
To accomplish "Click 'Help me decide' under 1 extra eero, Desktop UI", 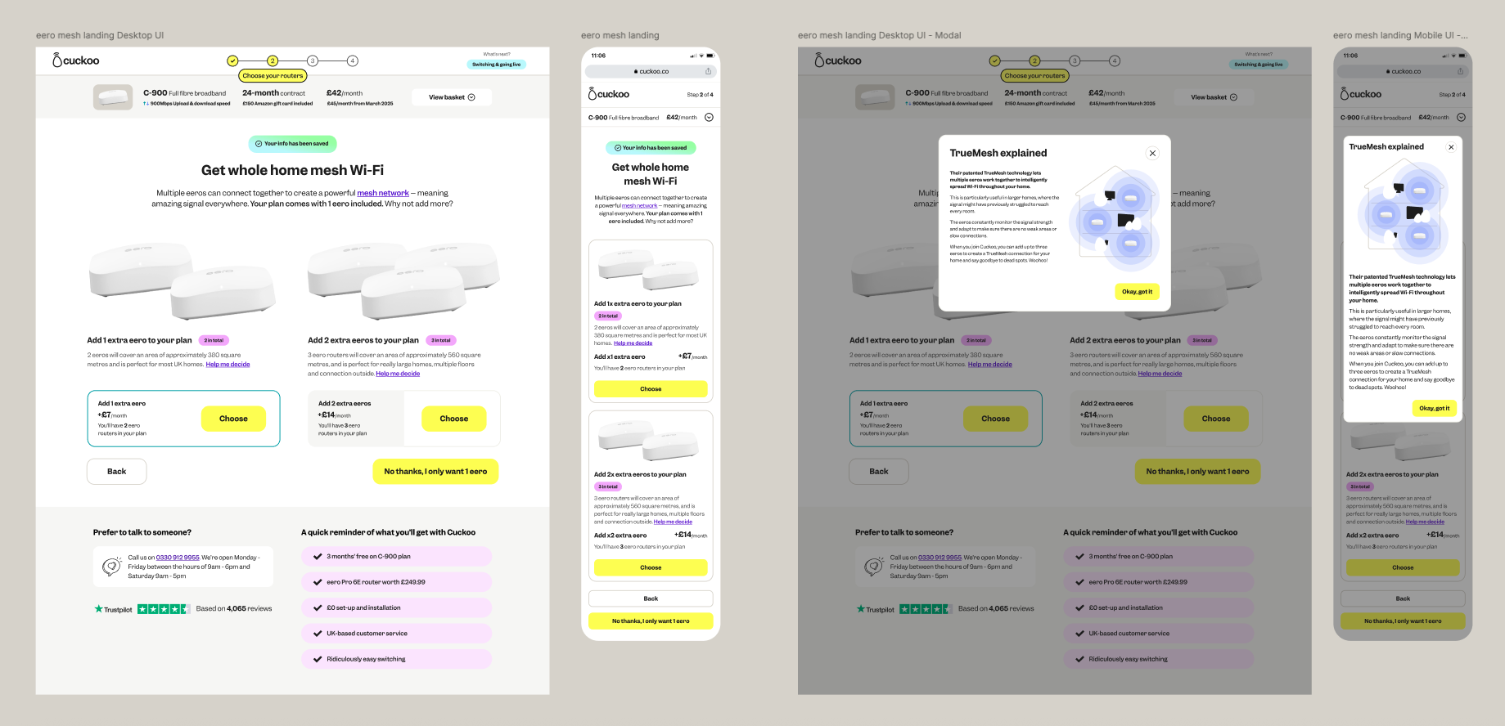I will pyautogui.click(x=228, y=365).
